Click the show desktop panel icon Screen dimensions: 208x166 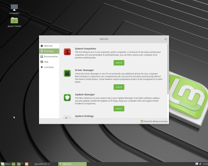(13, 164)
